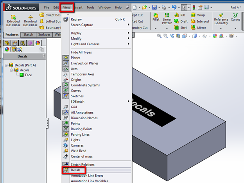Click the New document icon
Viewport: 244px width, 183px height.
click(x=135, y=7)
